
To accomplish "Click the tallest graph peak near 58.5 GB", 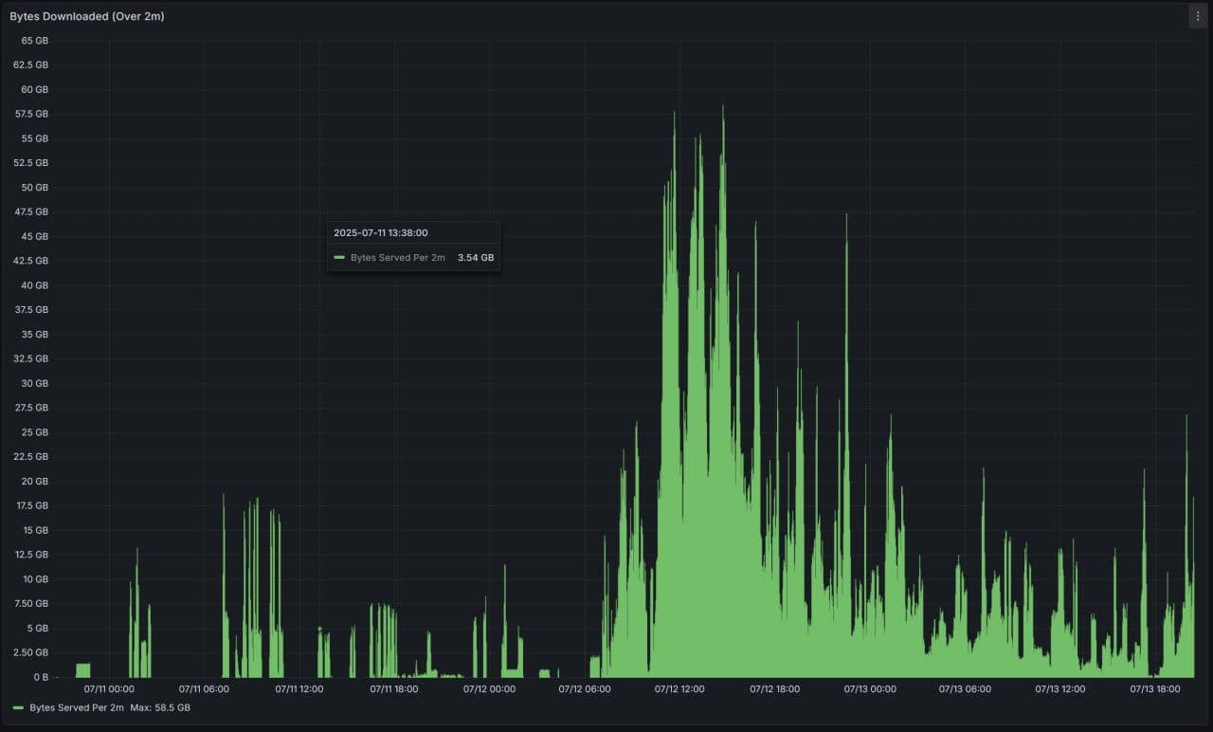I will point(723,108).
